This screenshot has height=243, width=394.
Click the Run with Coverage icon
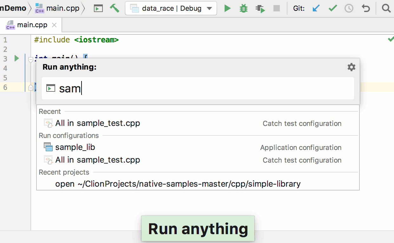(x=260, y=9)
